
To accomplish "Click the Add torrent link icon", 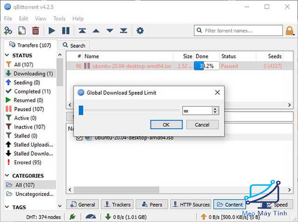I will tap(8, 31).
